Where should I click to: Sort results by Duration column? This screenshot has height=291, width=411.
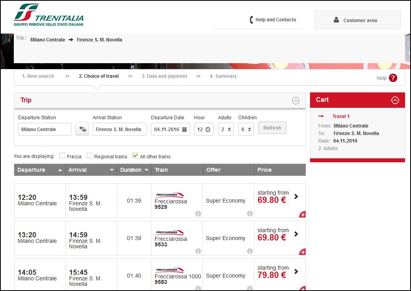(x=134, y=170)
